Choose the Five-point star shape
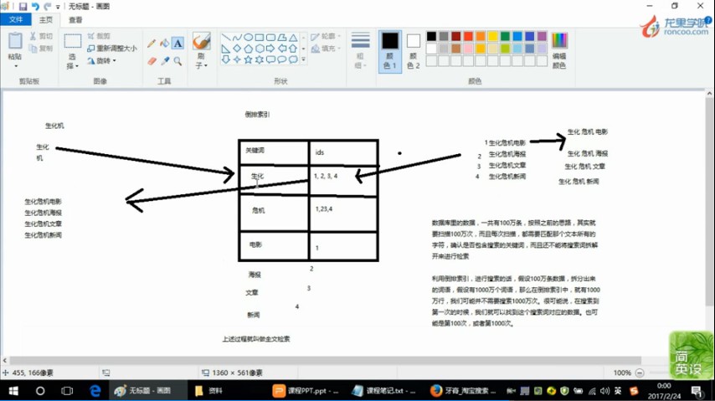The width and height of the screenshot is (715, 401). 249,59
